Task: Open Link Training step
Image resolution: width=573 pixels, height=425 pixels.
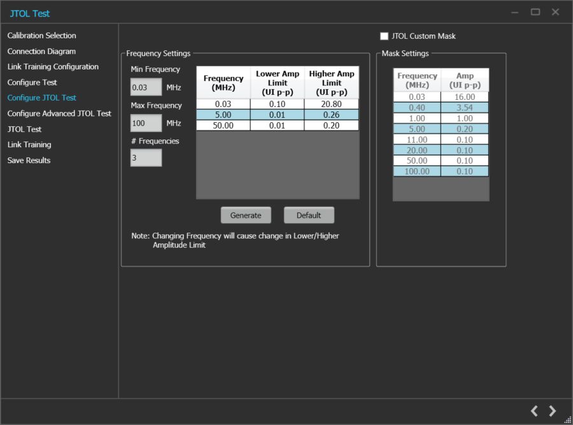Action: coord(29,145)
